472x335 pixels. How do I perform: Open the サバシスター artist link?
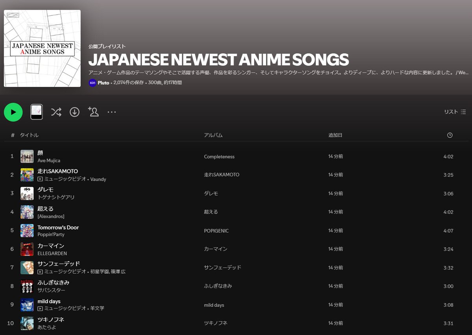pyautogui.click(x=51, y=290)
